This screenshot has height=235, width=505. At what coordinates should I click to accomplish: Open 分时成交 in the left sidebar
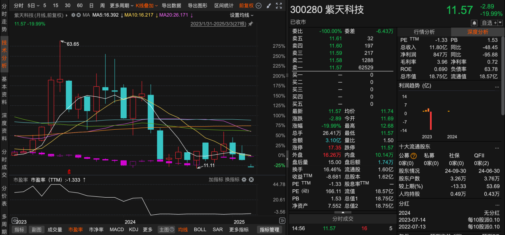4,163
